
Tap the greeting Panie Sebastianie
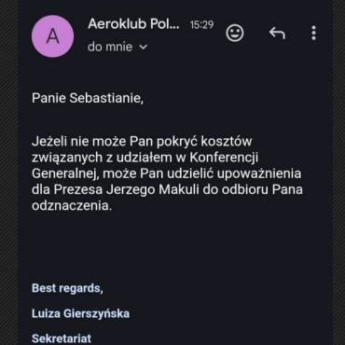(x=88, y=98)
